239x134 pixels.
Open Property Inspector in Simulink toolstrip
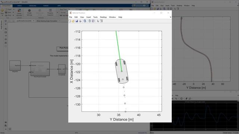click(50, 12)
